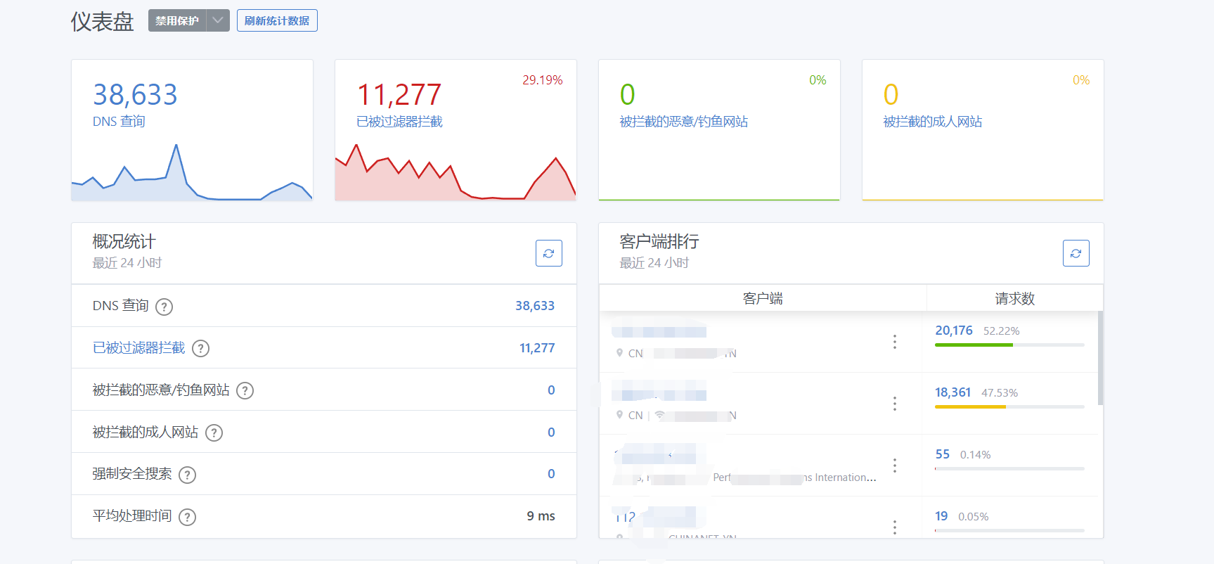
Task: Open help icon next to 平均处理时间
Action: coord(187,517)
